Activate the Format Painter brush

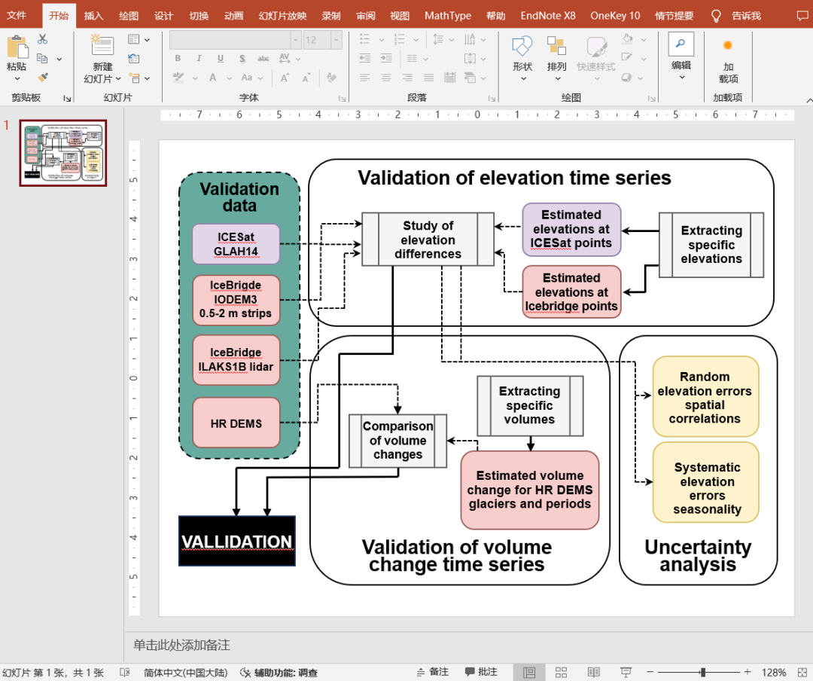click(42, 78)
